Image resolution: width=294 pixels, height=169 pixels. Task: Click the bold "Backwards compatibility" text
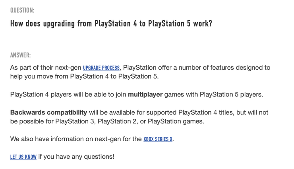[x=48, y=112]
